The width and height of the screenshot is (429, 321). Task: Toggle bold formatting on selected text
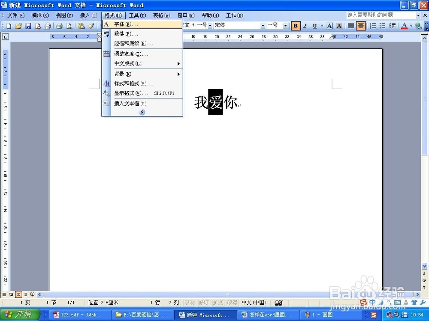click(x=295, y=26)
